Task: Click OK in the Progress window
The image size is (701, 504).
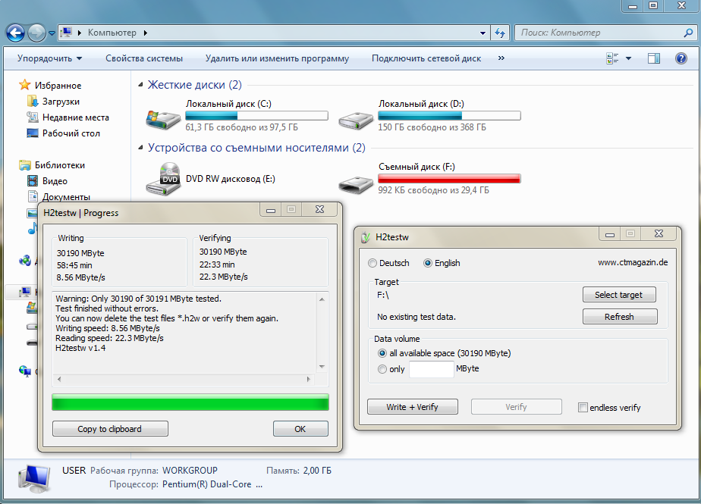Action: click(300, 429)
